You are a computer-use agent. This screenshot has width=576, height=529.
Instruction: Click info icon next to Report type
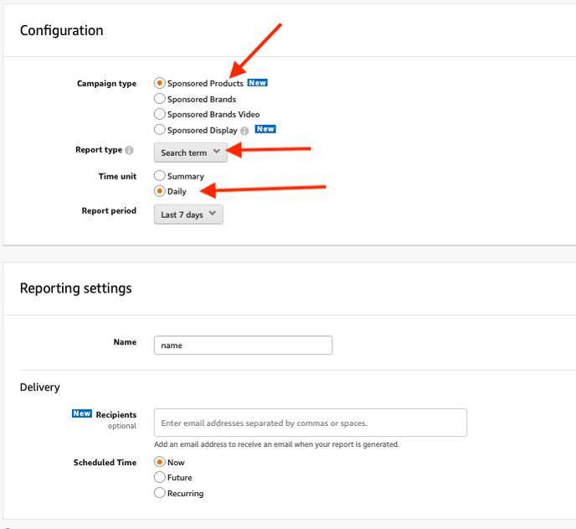tap(129, 150)
